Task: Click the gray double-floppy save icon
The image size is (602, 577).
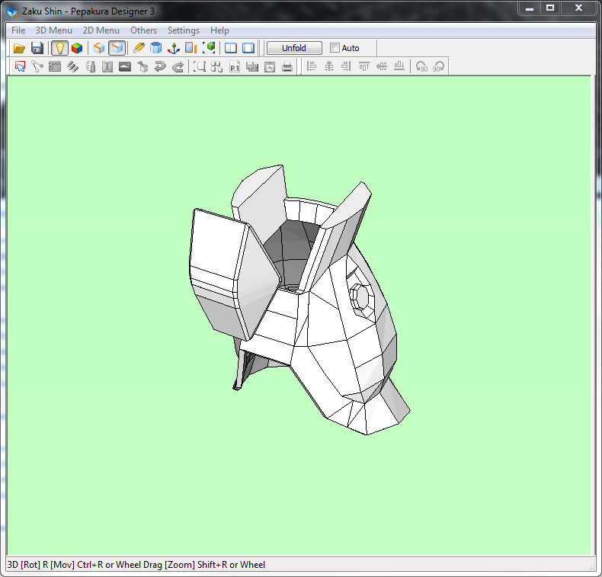Action: 252,66
